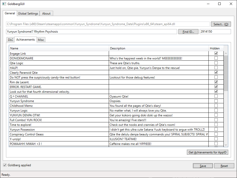Uncheck Hidden for ERROR. RESTART GAME.
237x178 pixels.
coord(216,87)
